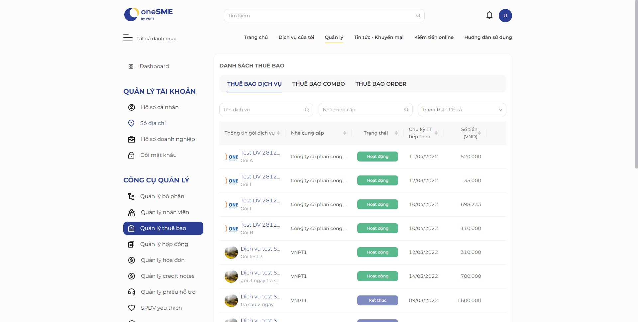
Task: Focus the Tên dịch vụ filter field
Action: pyautogui.click(x=266, y=110)
